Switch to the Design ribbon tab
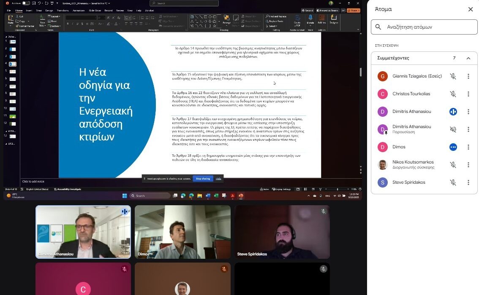 (49, 10)
